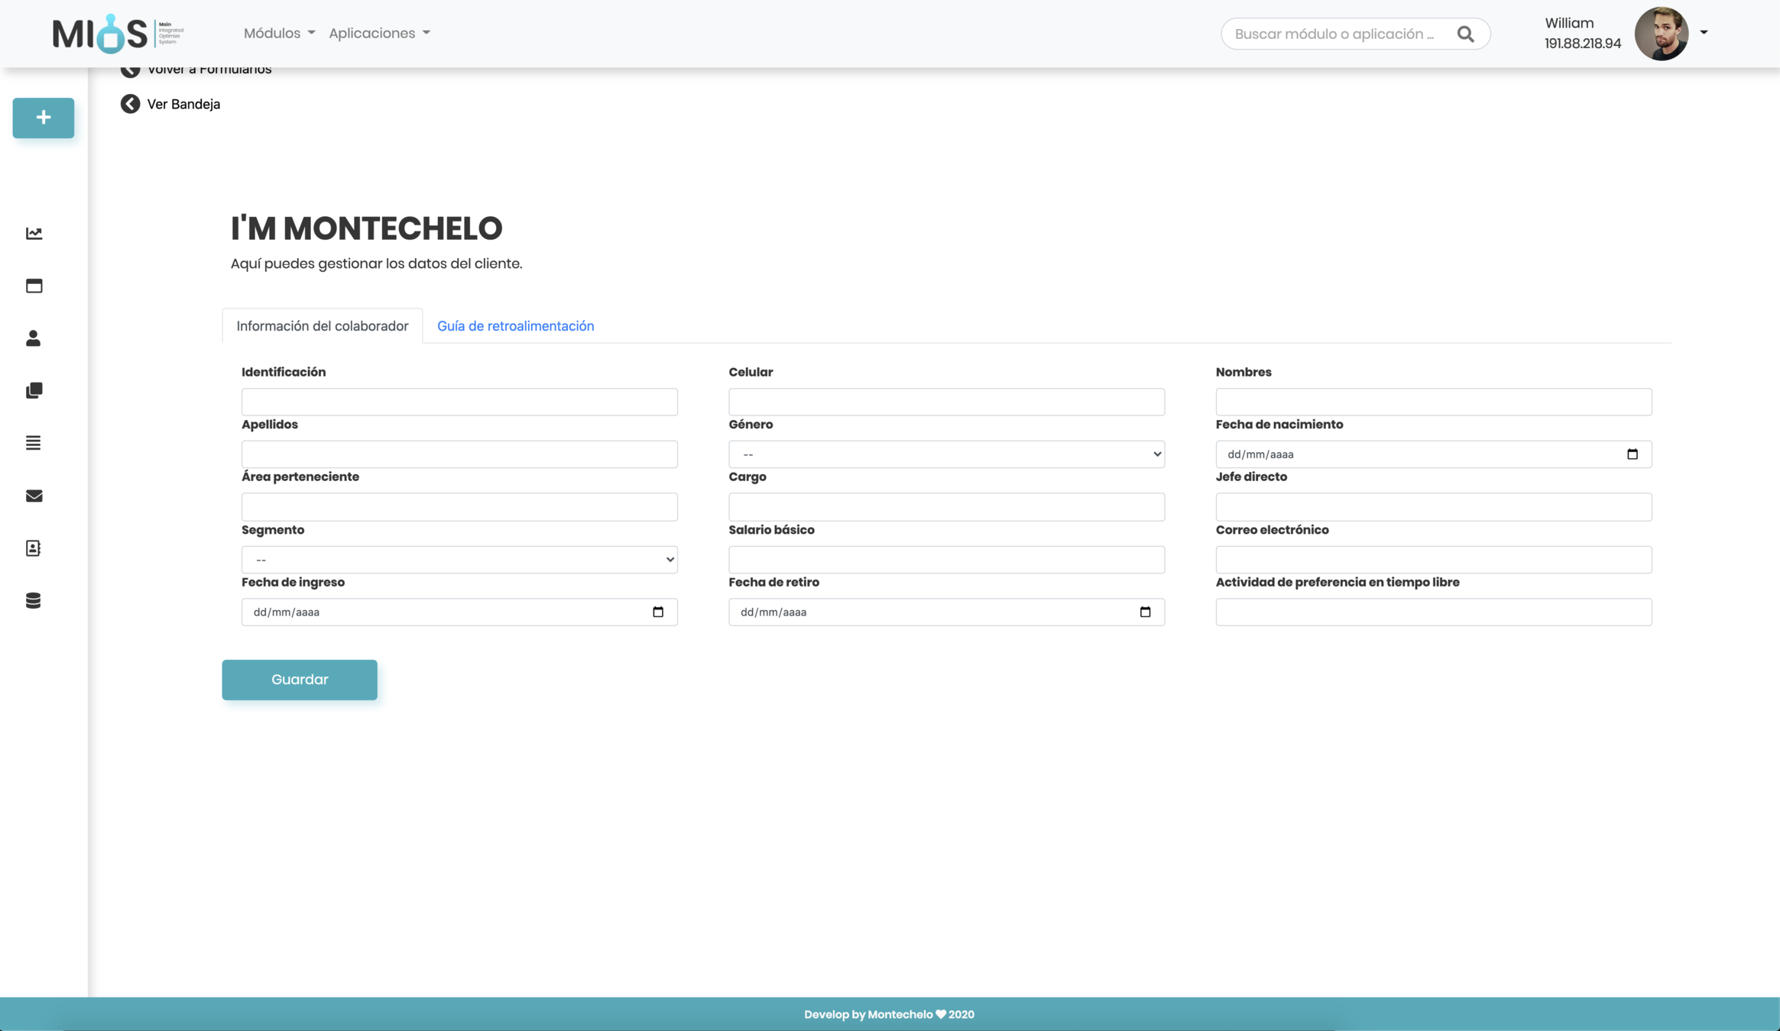Screen dimensions: 1780x1031
Task: Open the list lines sidebar icon
Action: click(34, 443)
